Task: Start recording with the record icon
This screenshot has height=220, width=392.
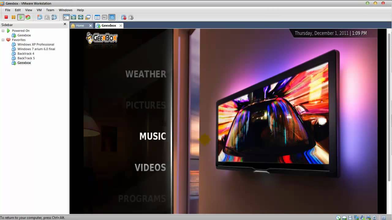Action: (x=124, y=17)
